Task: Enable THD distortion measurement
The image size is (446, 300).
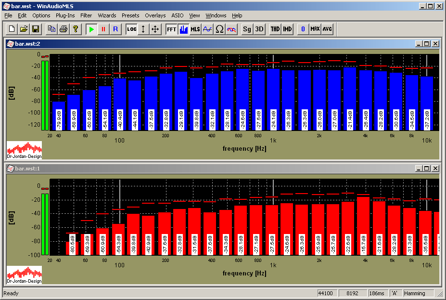Action: coord(275,29)
